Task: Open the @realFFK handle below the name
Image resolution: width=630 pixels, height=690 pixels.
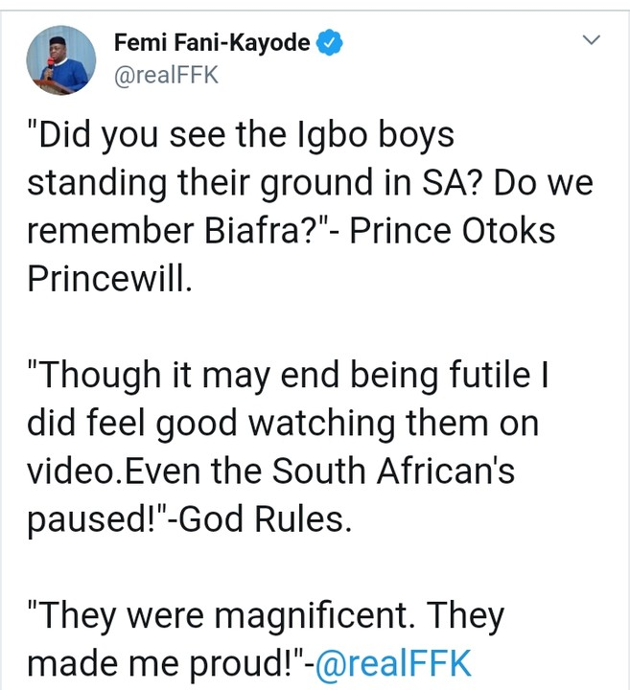Action: [x=167, y=76]
